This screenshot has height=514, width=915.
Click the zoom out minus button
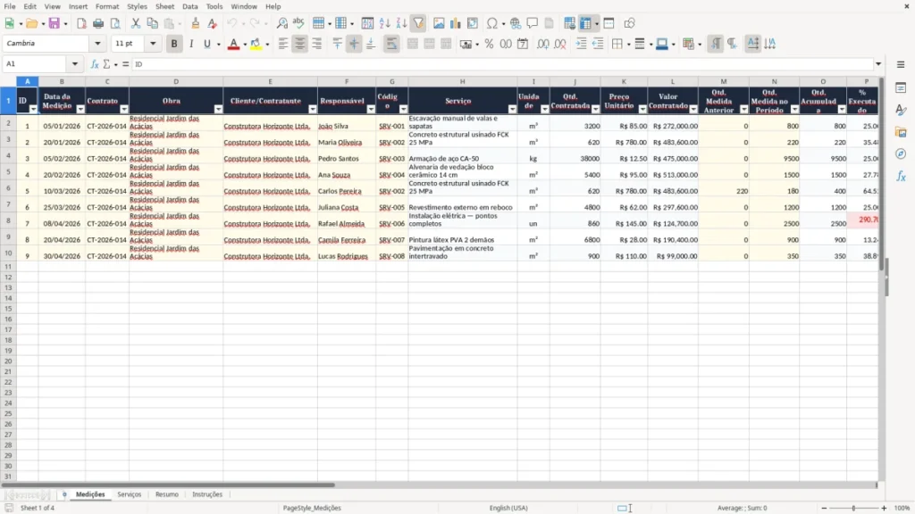pos(824,508)
